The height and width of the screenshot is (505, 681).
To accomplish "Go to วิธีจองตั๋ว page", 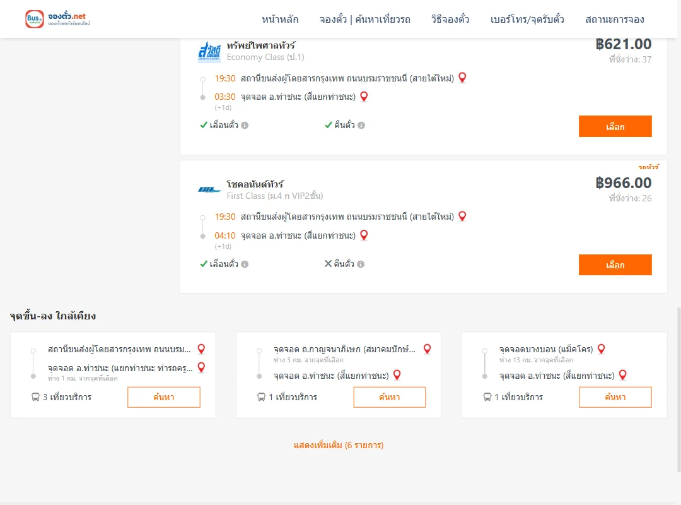I will click(x=450, y=19).
